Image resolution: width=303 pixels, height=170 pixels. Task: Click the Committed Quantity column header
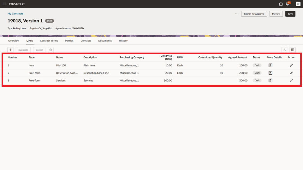tap(210, 57)
